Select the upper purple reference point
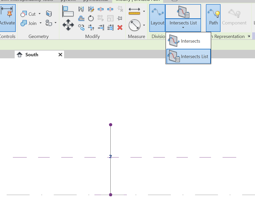The width and height of the screenshot is (255, 214). 111,125
